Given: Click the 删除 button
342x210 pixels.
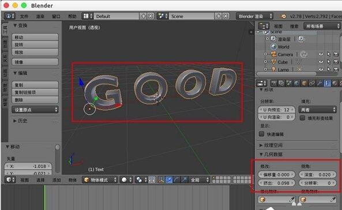Looking at the screenshot, I should pos(35,100).
